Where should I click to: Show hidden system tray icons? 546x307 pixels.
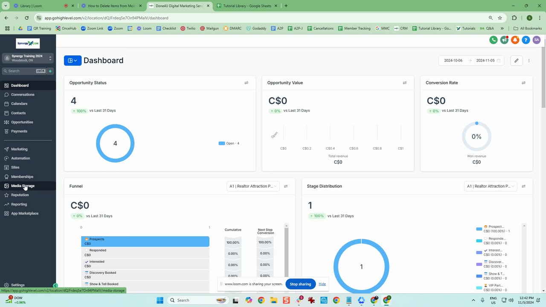tap(473, 300)
